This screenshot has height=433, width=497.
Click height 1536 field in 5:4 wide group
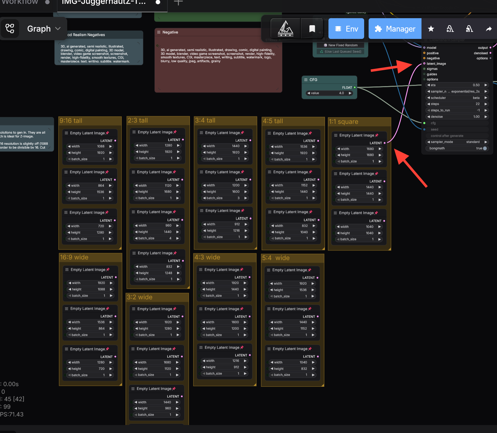click(292, 290)
